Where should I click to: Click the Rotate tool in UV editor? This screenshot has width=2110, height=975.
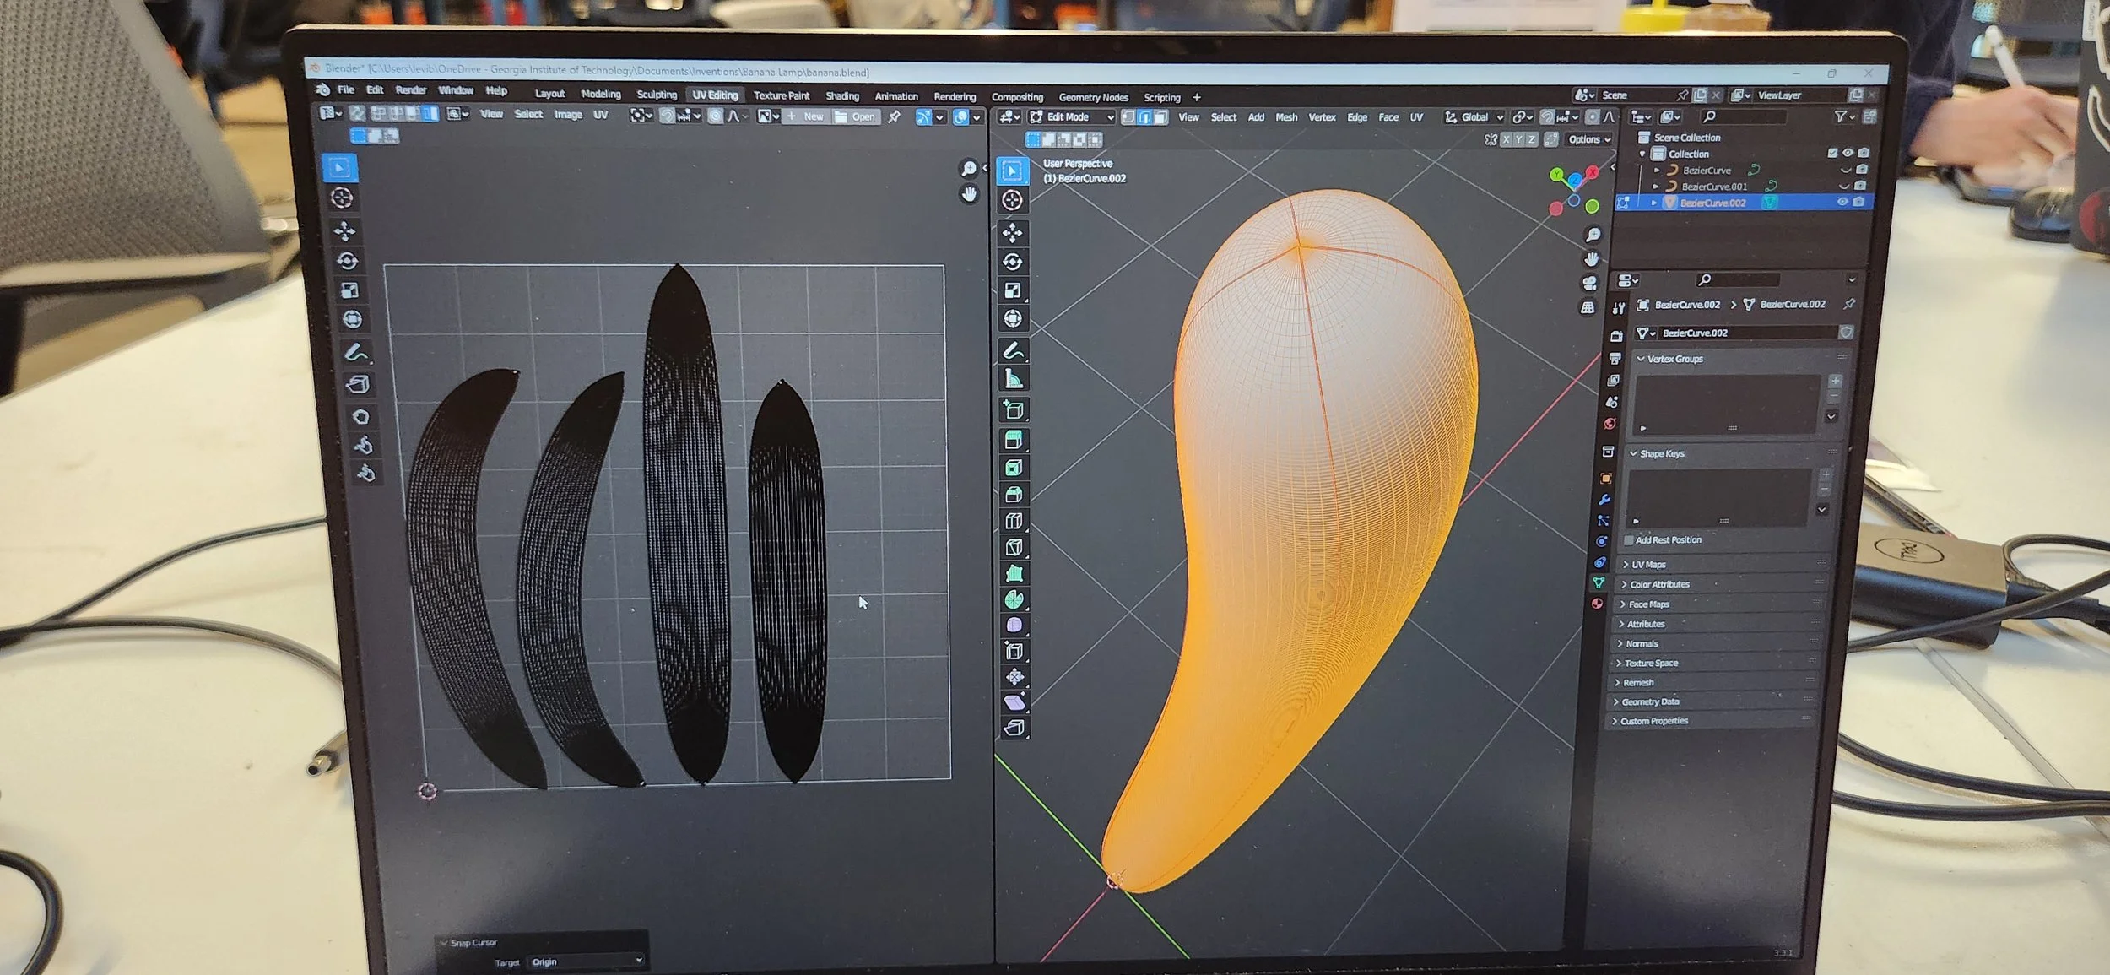347,261
